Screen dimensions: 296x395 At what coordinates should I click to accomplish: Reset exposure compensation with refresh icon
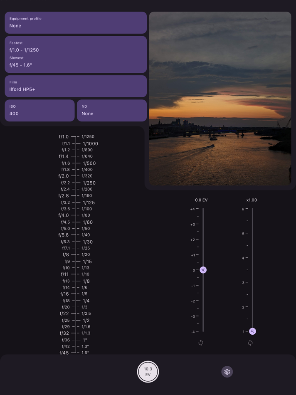(201, 343)
